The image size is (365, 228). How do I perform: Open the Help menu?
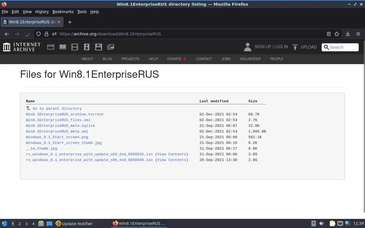point(95,12)
